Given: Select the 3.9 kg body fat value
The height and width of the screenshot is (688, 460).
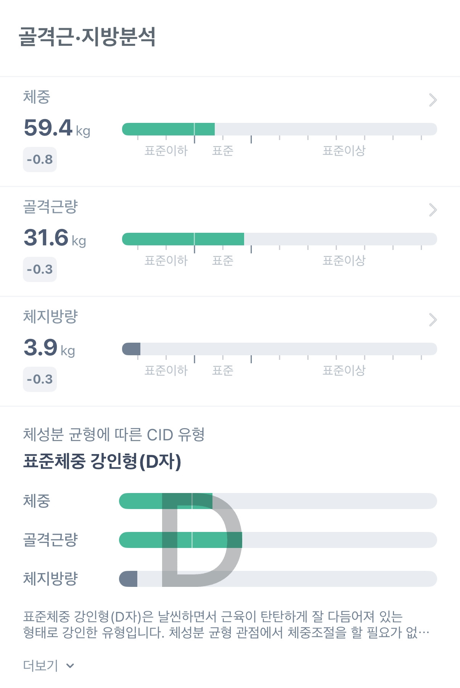Looking at the screenshot, I should pyautogui.click(x=49, y=348).
